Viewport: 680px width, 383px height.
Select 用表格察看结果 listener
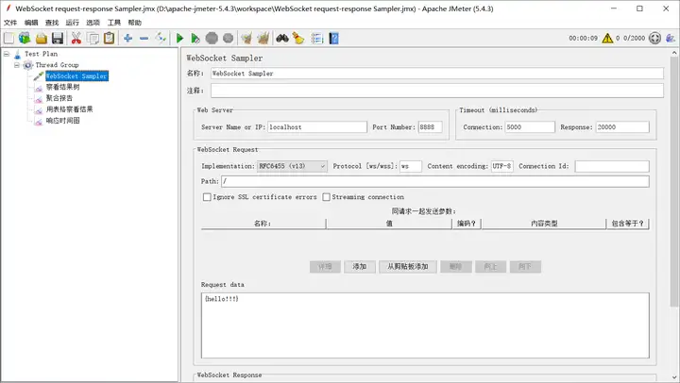tap(69, 109)
